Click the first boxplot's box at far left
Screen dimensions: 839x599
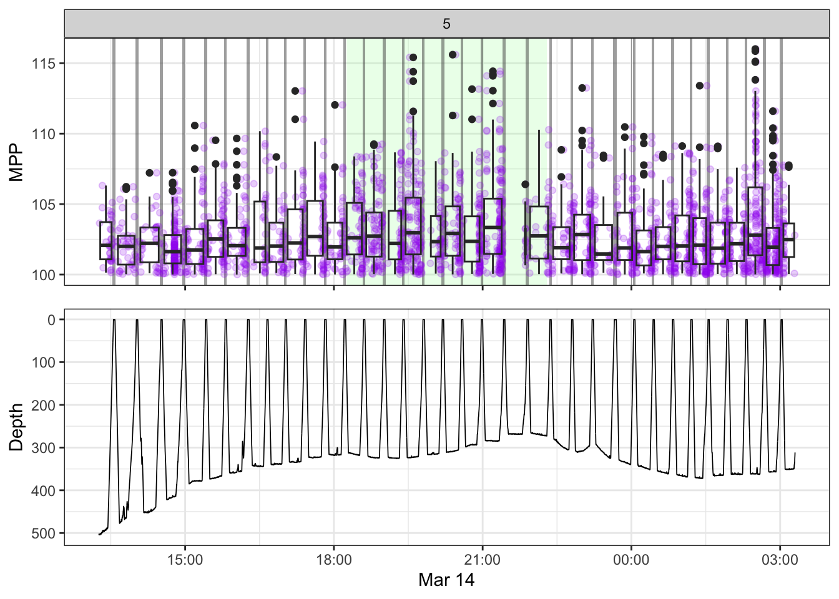coord(105,240)
